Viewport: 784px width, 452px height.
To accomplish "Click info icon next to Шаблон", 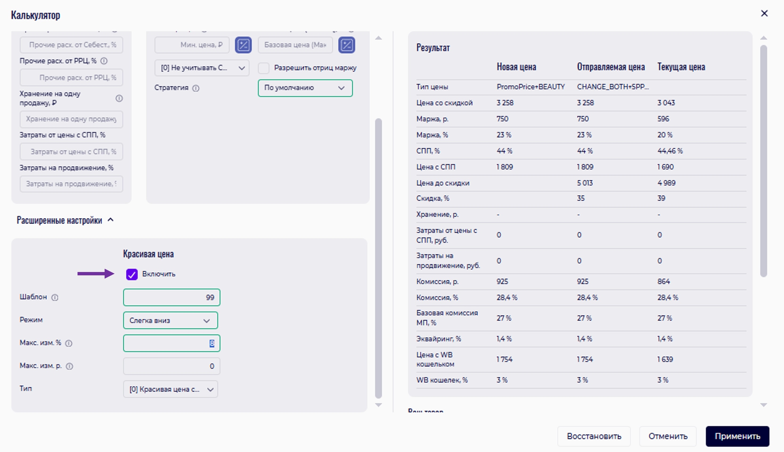I will click(55, 297).
